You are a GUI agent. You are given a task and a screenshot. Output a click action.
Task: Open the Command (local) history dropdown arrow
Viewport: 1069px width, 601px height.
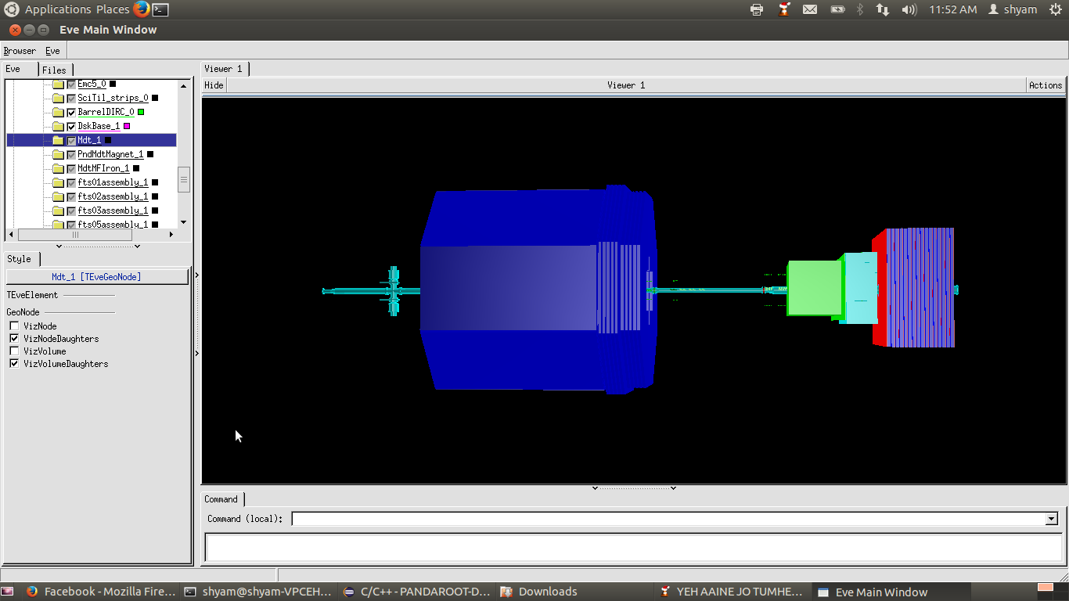1051,519
